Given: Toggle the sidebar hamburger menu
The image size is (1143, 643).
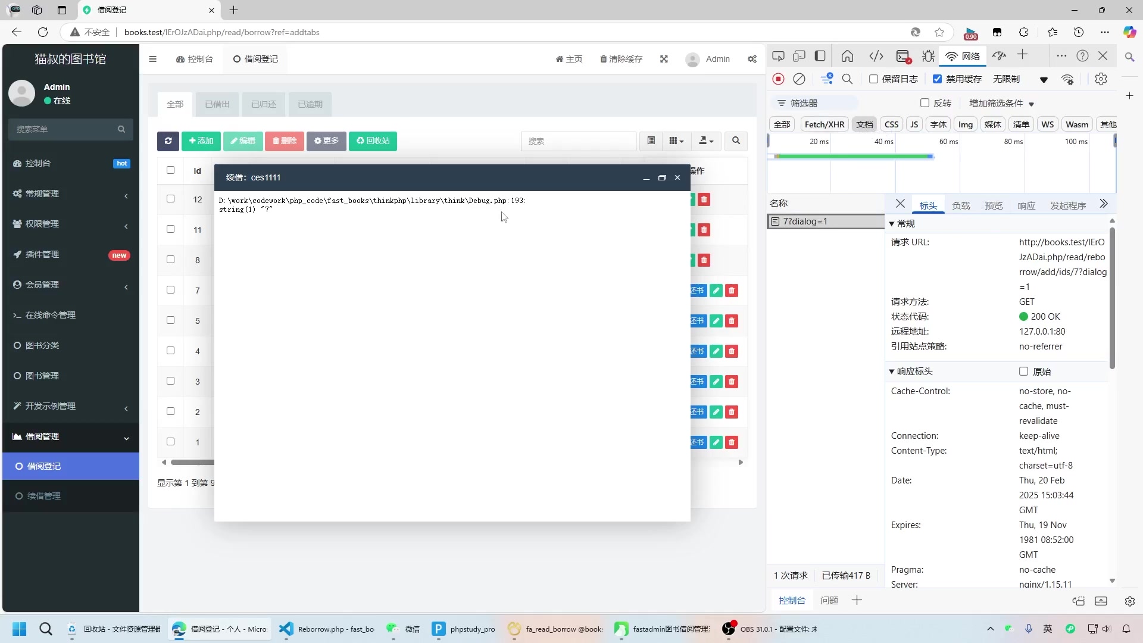Looking at the screenshot, I should click(153, 59).
